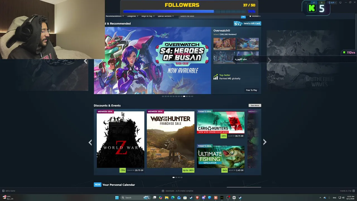Open the ENG language switcher
The width and height of the screenshot is (357, 201).
tap(335, 198)
